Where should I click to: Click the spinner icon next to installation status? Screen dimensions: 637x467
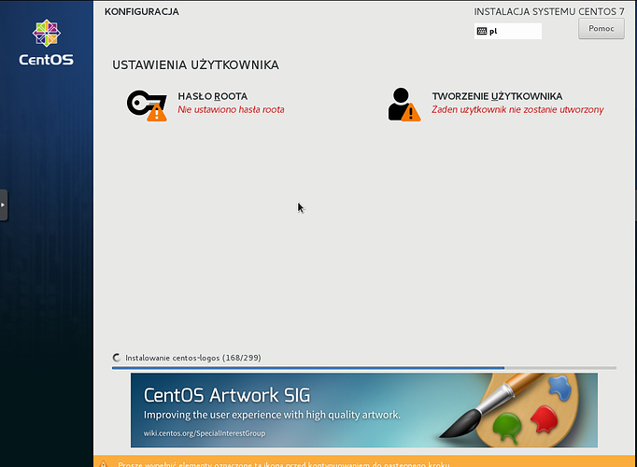click(x=117, y=358)
